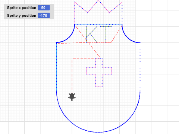Select the Sprite y position watcher label
Image resolution: width=179 pixels, height=134 pixels.
coord(22,16)
